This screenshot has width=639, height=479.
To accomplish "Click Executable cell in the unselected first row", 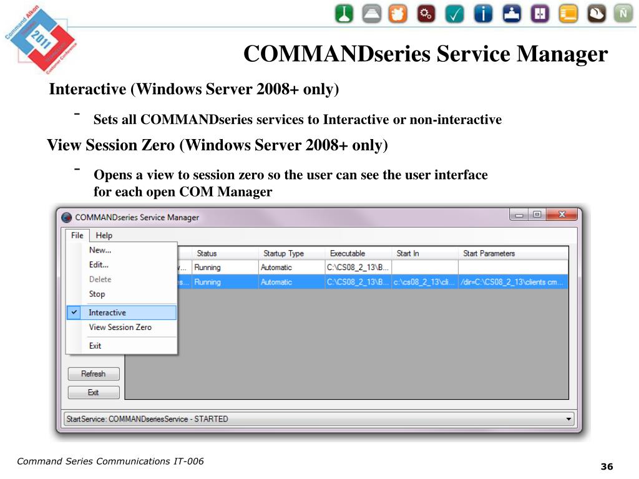I will (358, 268).
